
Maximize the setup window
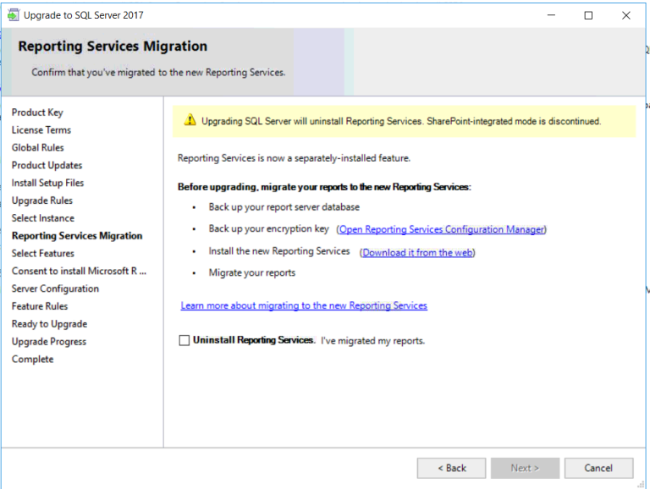point(588,15)
